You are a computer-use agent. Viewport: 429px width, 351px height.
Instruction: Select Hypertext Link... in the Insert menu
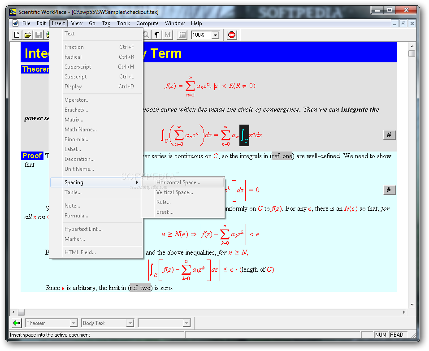[x=96, y=229]
